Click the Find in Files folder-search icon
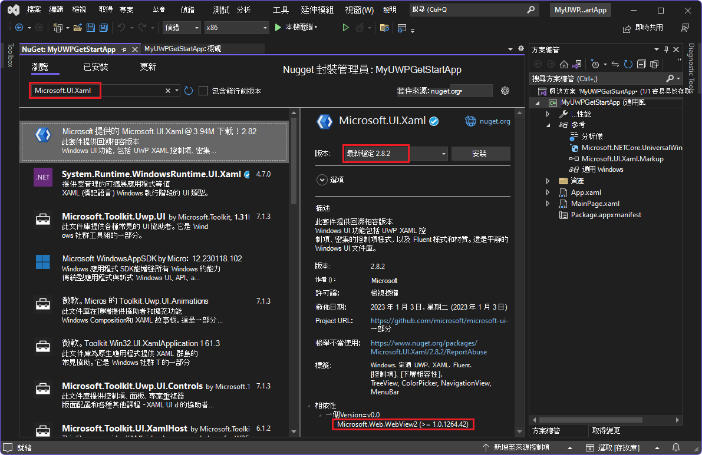Image resolution: width=702 pixels, height=455 pixels. point(384,28)
